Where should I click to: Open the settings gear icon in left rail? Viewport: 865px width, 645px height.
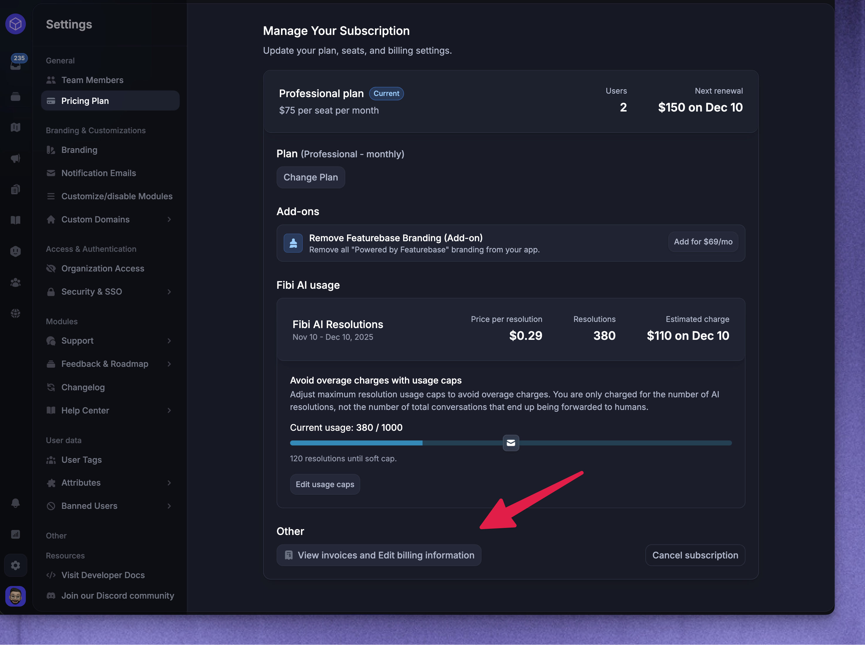click(16, 565)
